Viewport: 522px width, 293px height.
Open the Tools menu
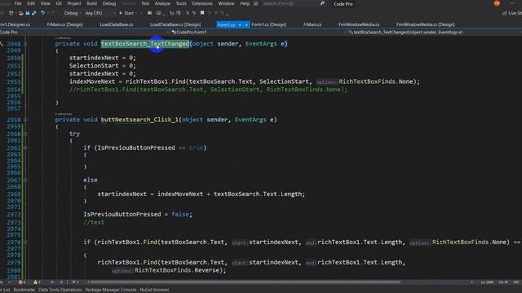[x=181, y=3]
